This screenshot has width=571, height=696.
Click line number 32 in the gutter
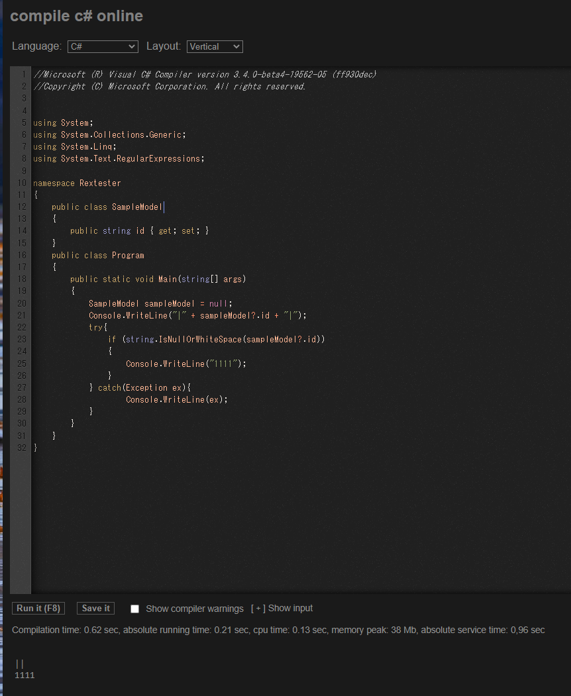click(x=23, y=448)
